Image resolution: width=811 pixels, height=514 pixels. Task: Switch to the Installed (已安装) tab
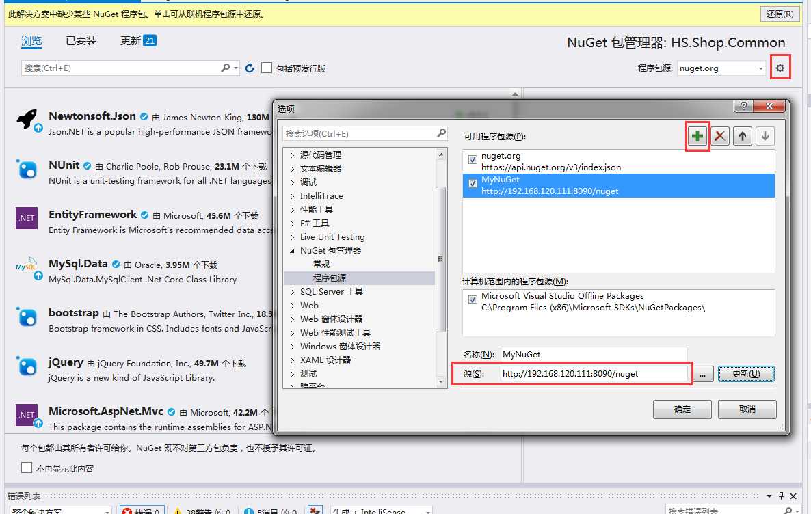81,41
